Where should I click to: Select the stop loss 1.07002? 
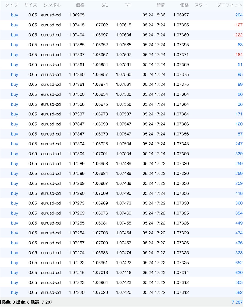click(100, 25)
